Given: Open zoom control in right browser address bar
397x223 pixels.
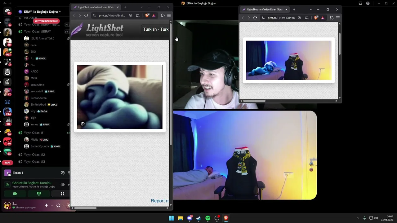Looking at the screenshot, I should point(300,18).
